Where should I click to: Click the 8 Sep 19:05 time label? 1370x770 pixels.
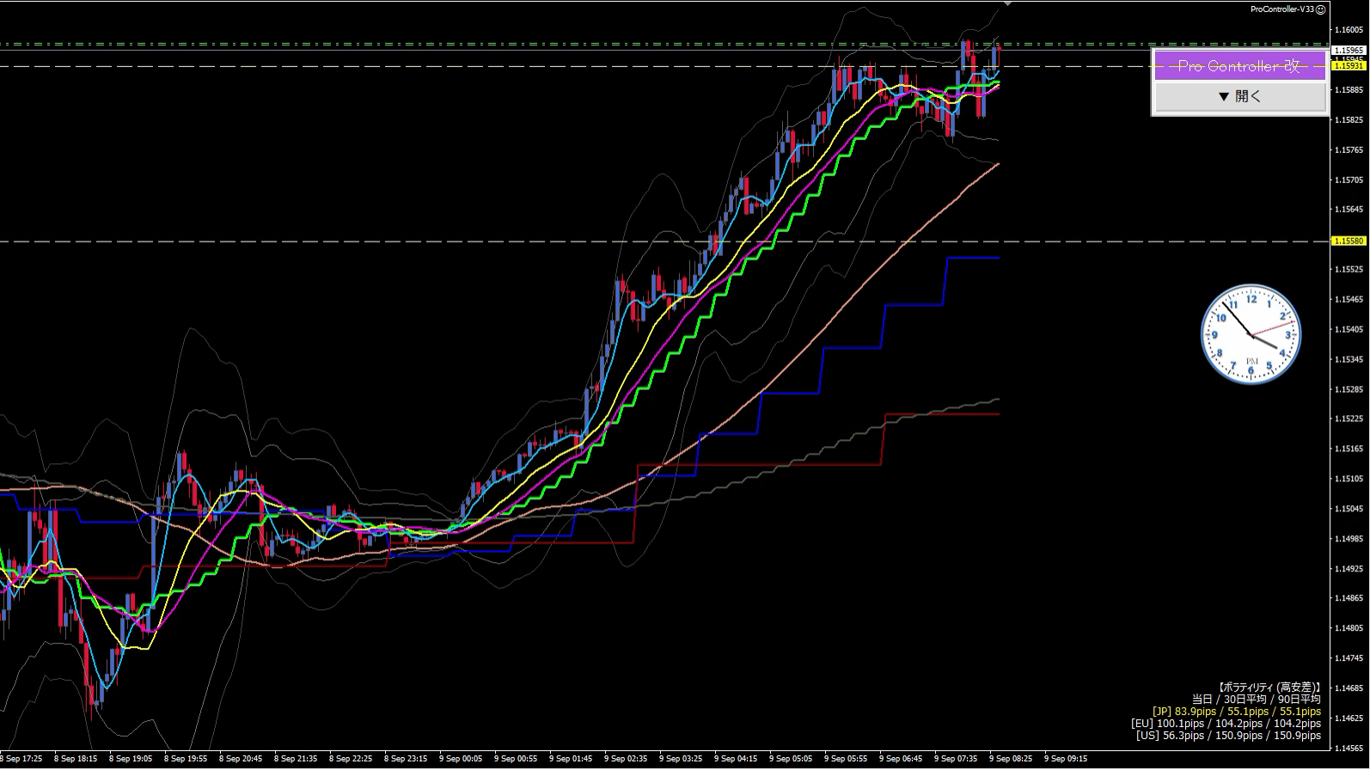tap(131, 759)
